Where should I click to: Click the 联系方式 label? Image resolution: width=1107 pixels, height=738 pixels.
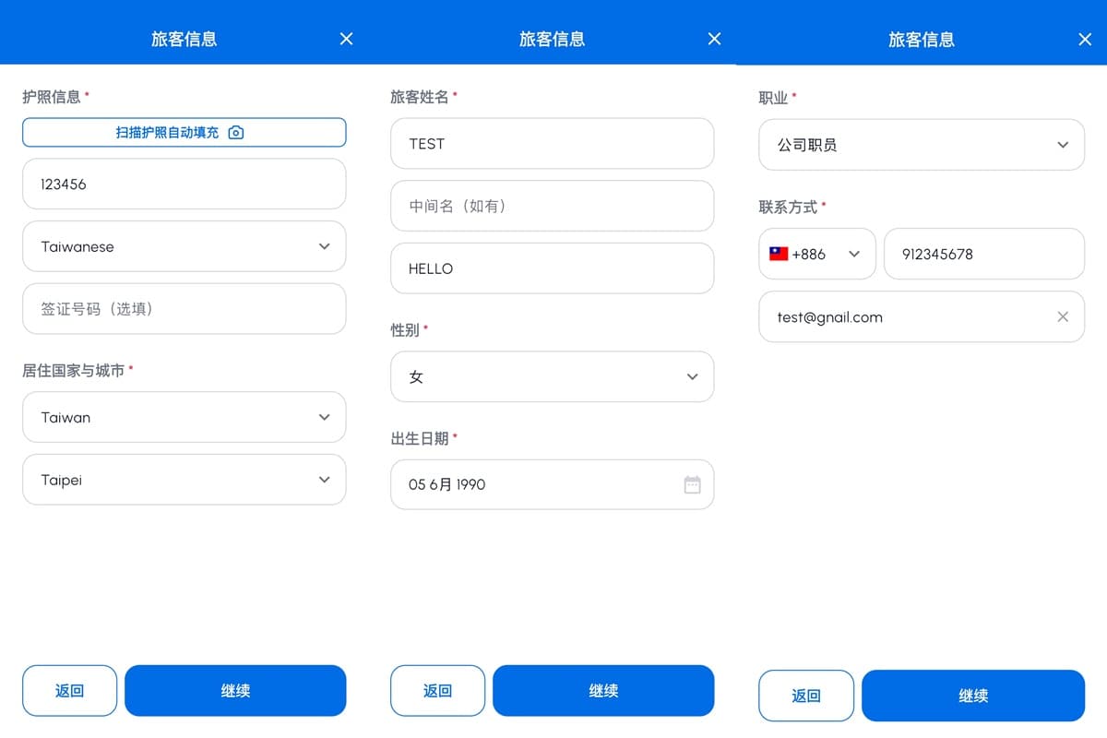[788, 207]
